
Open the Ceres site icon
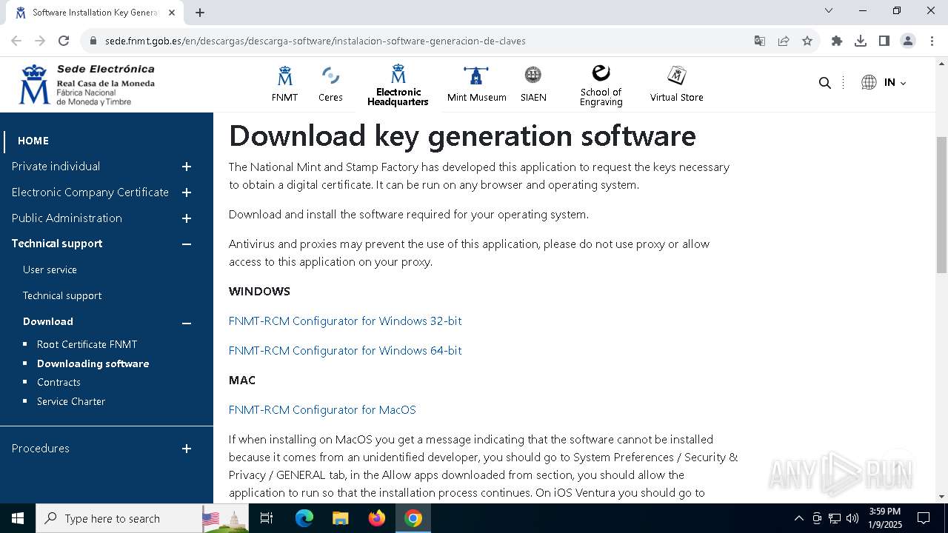pyautogui.click(x=330, y=76)
